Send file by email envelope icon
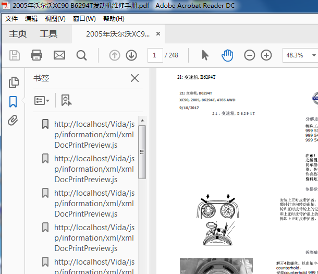The width and height of the screenshot is (318, 274). (59, 55)
